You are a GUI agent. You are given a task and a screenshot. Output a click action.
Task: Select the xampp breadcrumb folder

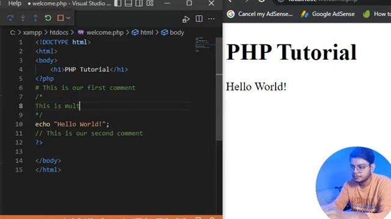tap(32, 32)
